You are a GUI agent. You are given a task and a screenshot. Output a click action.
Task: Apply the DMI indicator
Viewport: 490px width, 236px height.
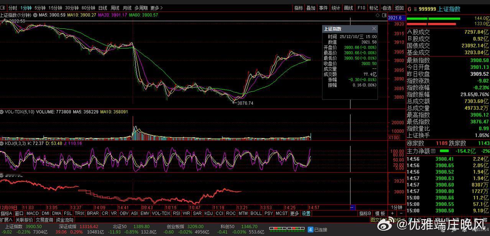coord(46,213)
